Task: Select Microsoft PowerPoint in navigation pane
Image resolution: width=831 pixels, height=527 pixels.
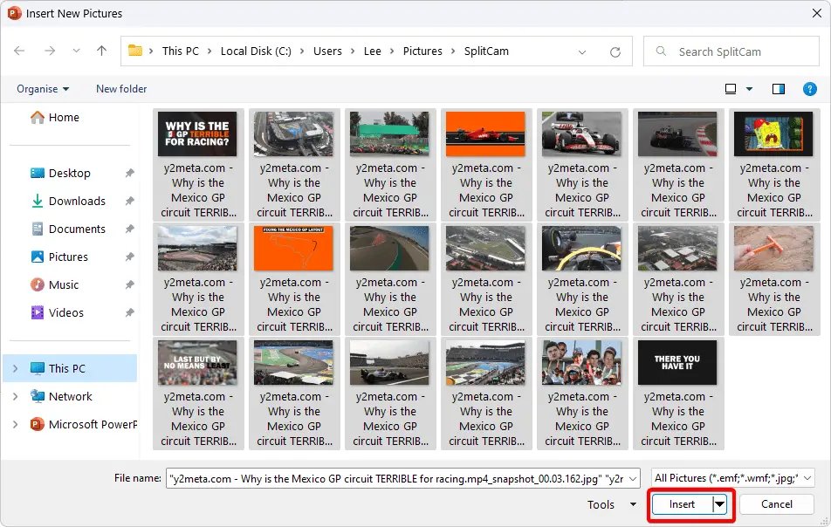Action: [x=93, y=424]
